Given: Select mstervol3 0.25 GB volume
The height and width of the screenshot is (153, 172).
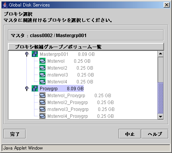Looking at the screenshot, I should [67, 75].
